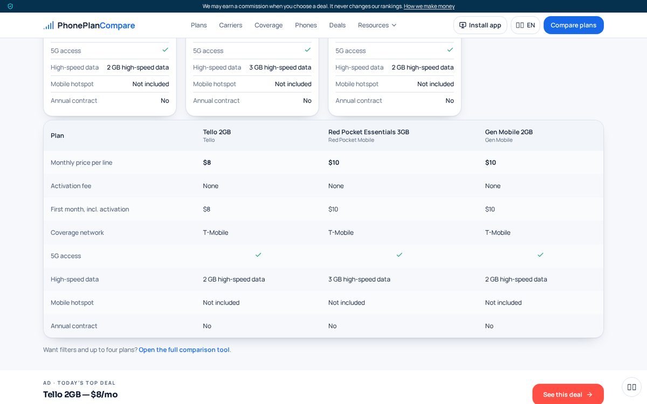
Task: Click the Monthly price per line row label
Action: pos(81,163)
